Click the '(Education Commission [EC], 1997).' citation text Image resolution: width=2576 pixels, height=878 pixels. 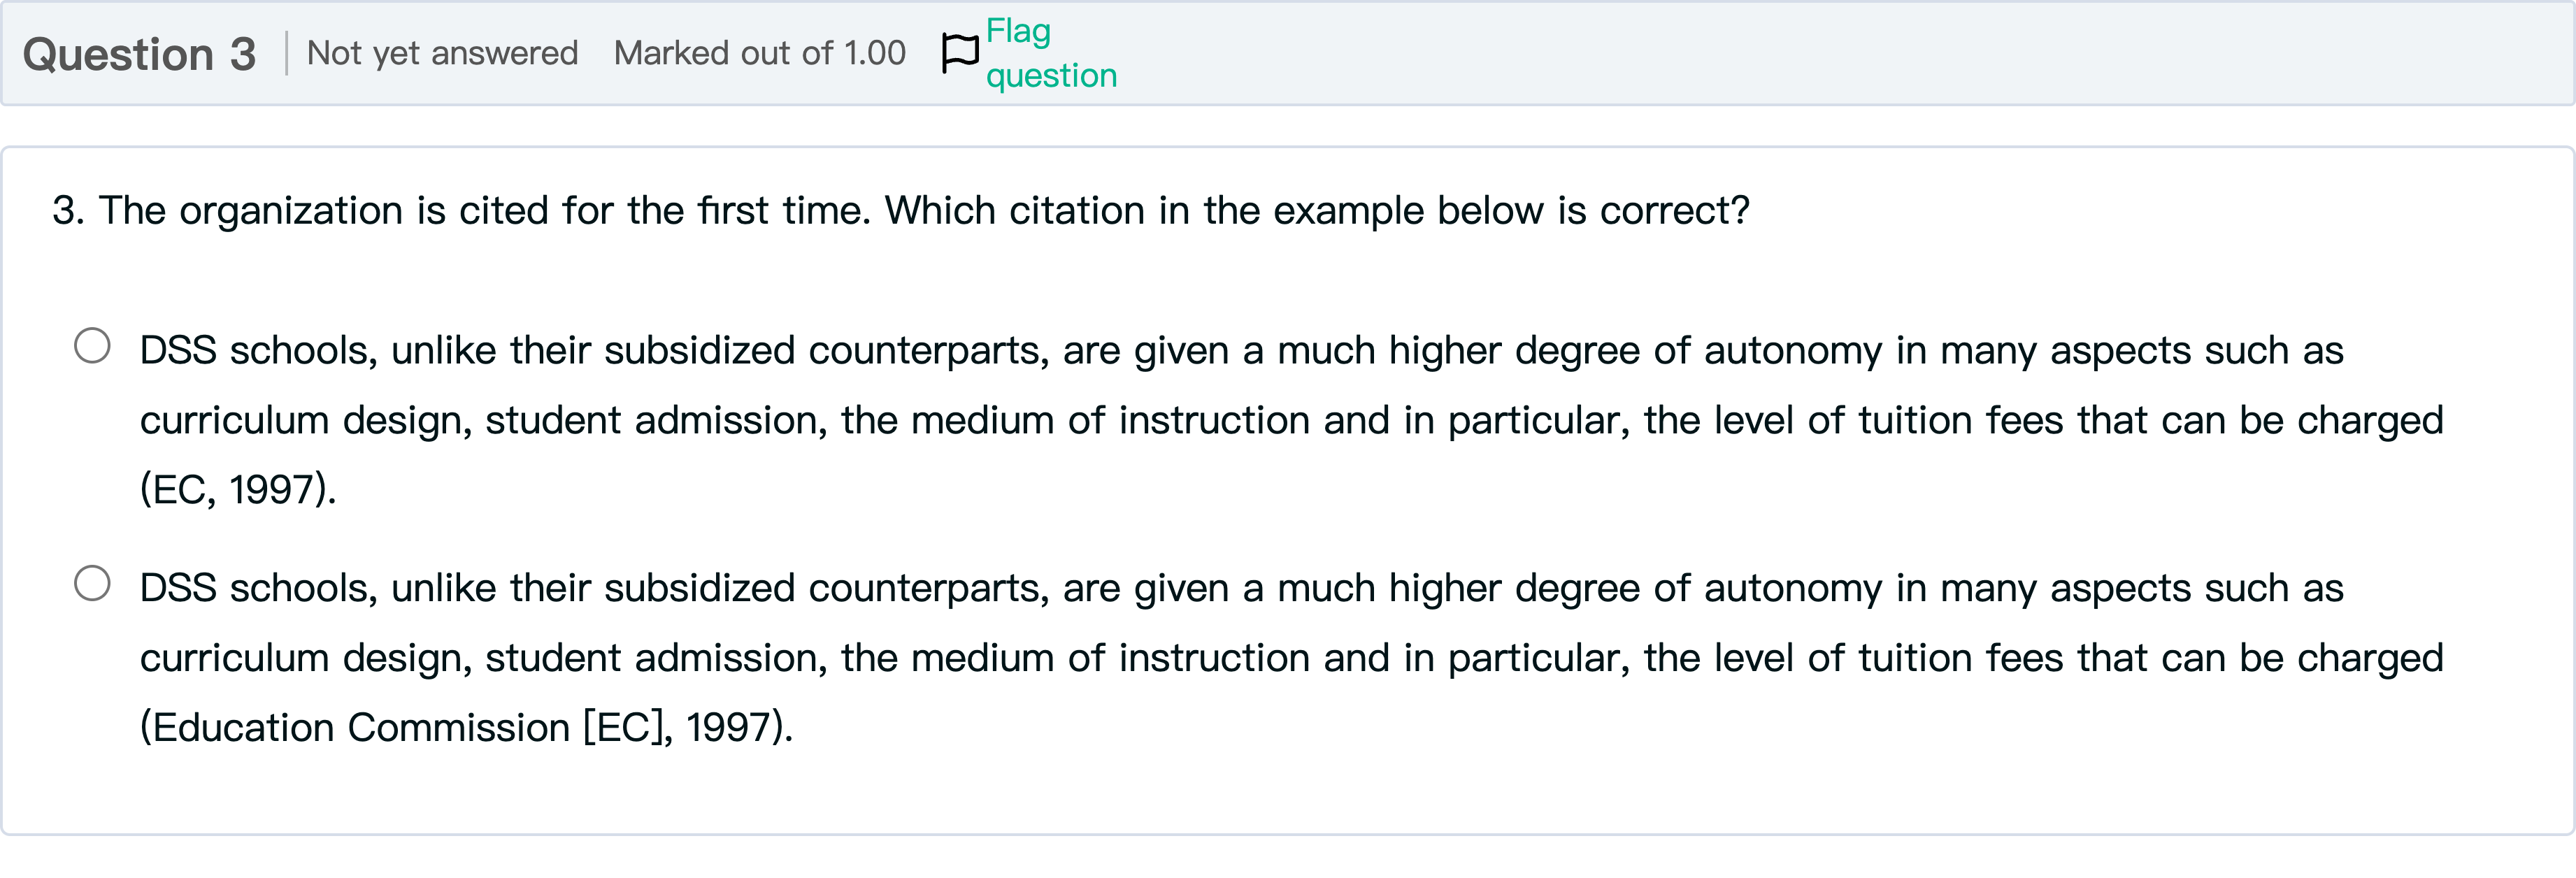pos(466,728)
